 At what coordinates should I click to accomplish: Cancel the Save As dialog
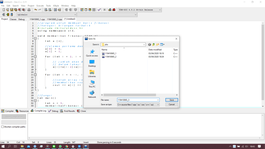(x=172, y=105)
